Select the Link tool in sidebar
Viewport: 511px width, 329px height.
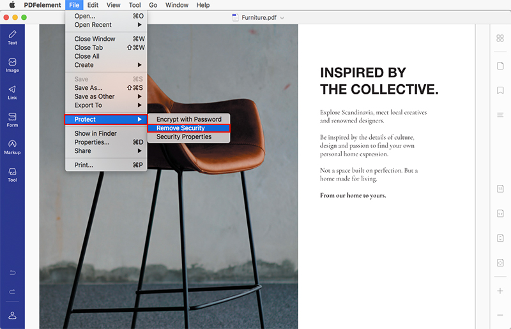(x=12, y=92)
